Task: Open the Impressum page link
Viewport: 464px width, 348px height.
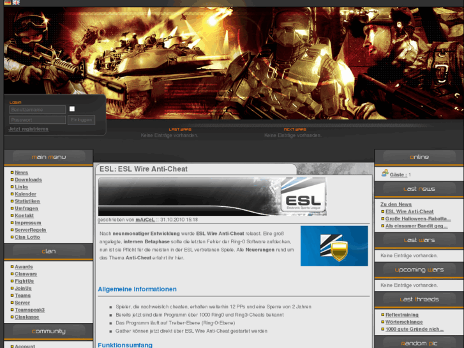Action: [28, 223]
